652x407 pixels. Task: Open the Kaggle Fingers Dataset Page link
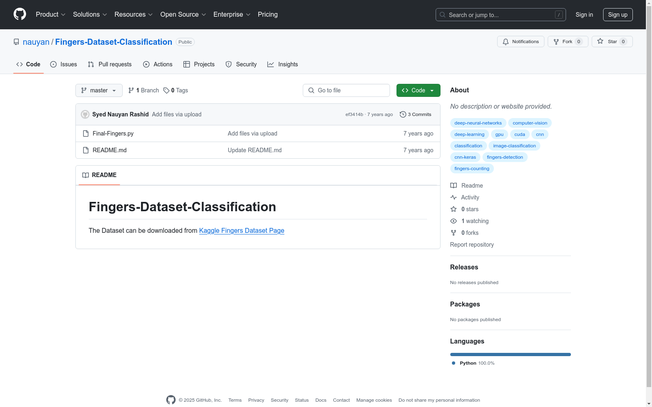pos(242,230)
